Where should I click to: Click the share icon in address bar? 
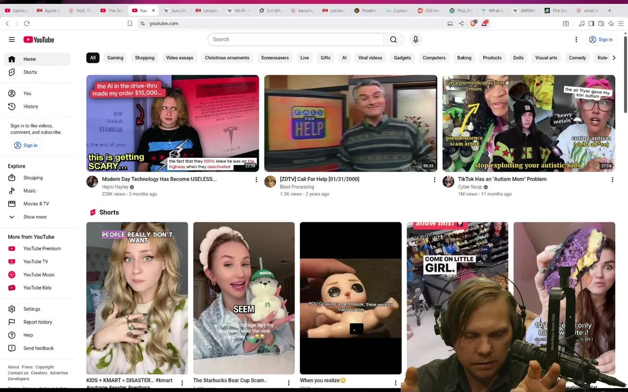click(x=461, y=23)
